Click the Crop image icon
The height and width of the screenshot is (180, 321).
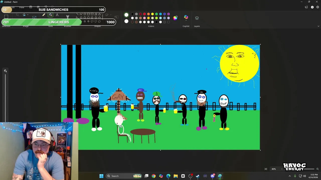point(17,15)
